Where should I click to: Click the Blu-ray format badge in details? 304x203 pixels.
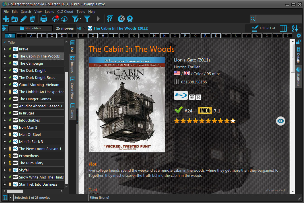pos(181,95)
